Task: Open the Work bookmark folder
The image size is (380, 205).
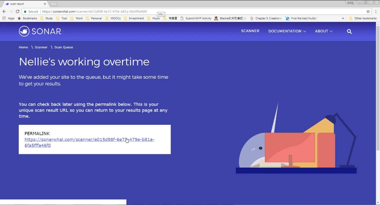Action: point(76,18)
